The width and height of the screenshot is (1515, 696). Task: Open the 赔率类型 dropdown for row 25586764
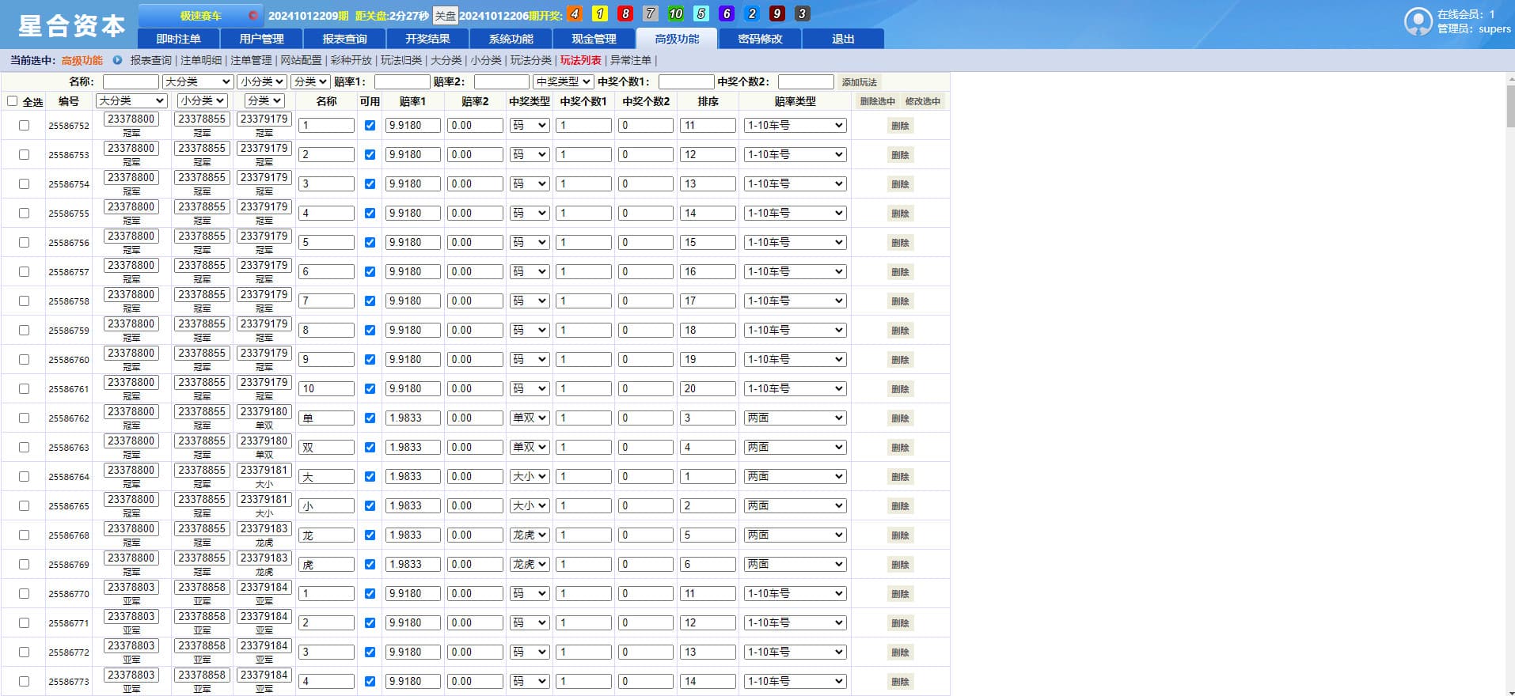pyautogui.click(x=795, y=477)
